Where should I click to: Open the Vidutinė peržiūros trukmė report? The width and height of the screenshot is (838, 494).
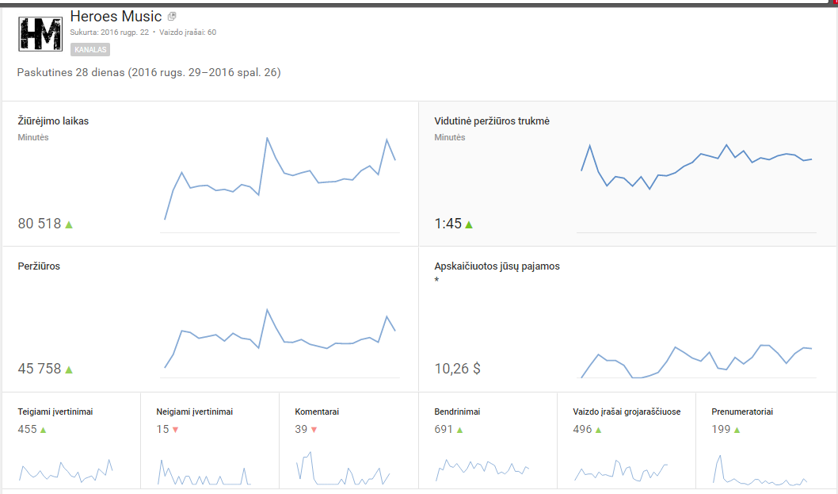pyautogui.click(x=492, y=121)
